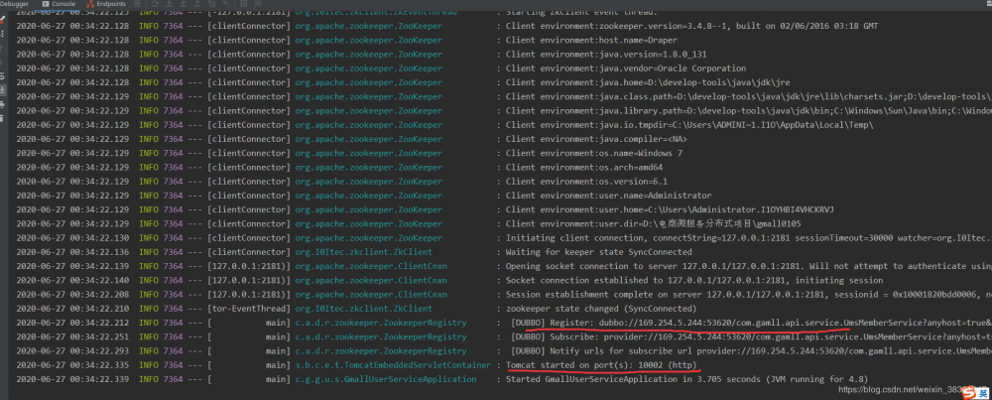Click 's.b.c.e.t.TomcatEmbeddedServletContainer' logger name
992x400 pixels.
pyautogui.click(x=392, y=365)
